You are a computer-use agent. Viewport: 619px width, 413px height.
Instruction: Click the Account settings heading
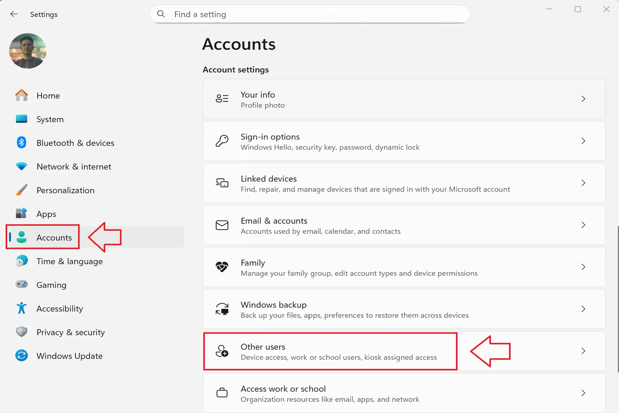236,69
